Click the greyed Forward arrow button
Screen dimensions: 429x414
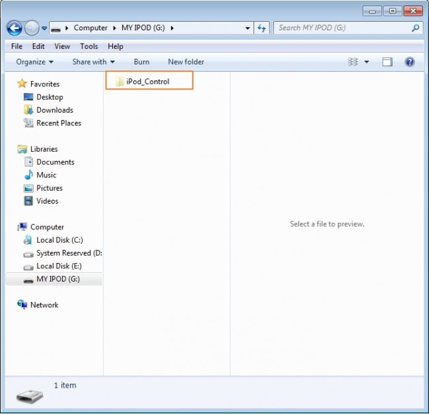point(32,28)
